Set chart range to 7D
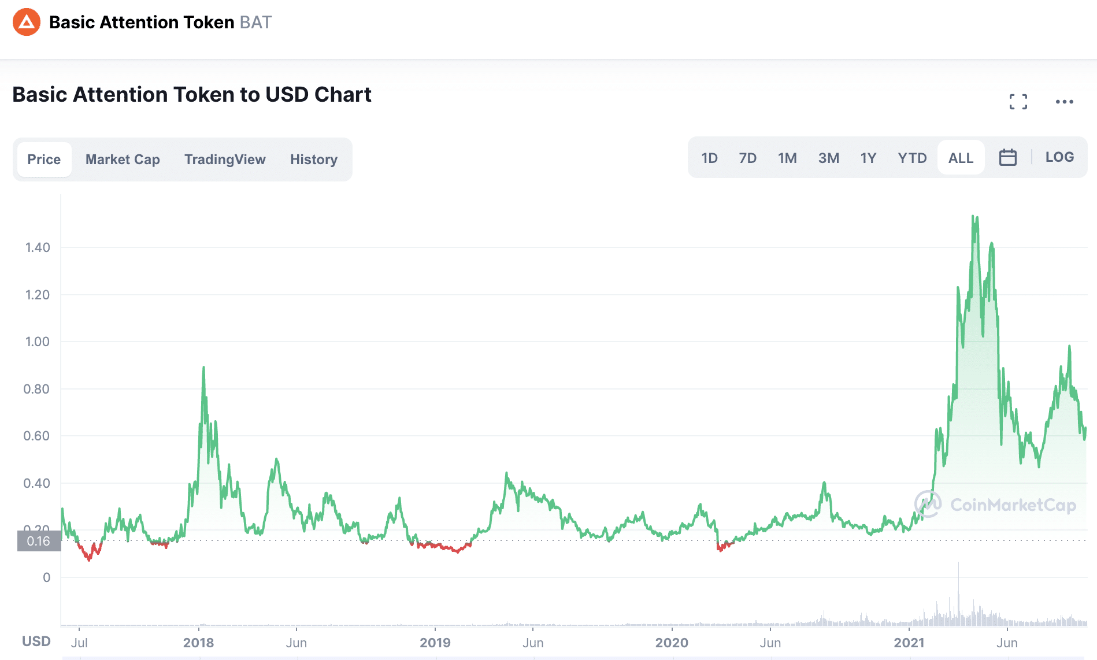Viewport: 1097px width, 660px height. (747, 158)
